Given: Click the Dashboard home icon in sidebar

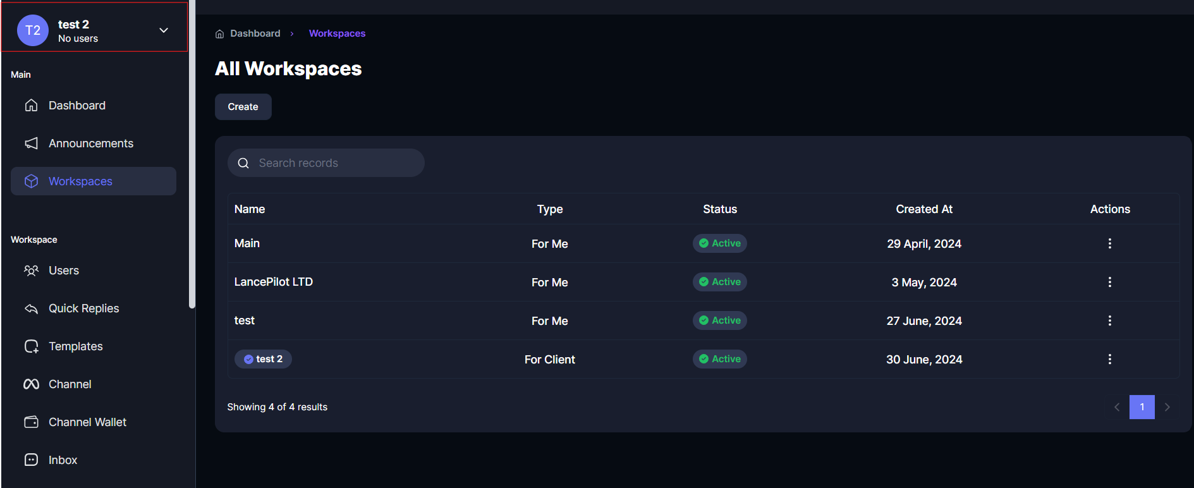Looking at the screenshot, I should (x=31, y=106).
